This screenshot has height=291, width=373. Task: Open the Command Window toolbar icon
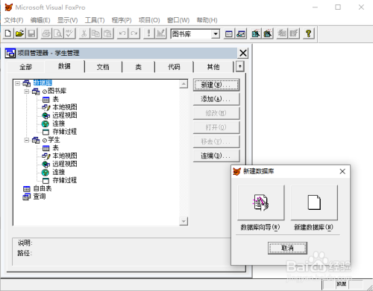click(x=229, y=33)
